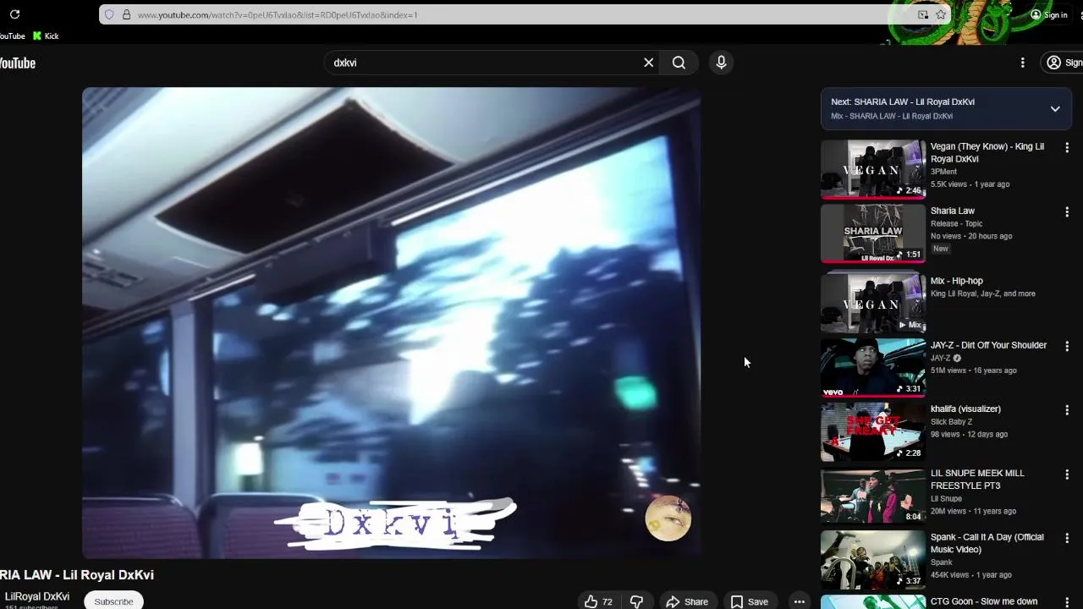Viewport: 1083px width, 609px height.
Task: Open YouTube settings three-dot menu in header
Action: 1022,63
